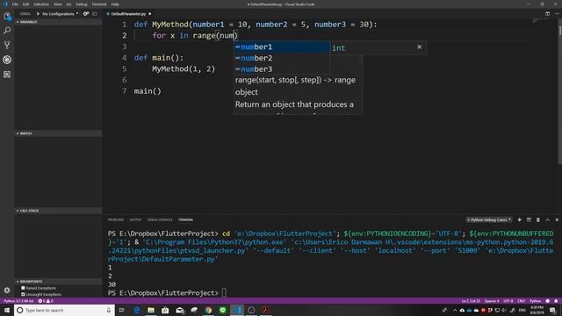Open terminal selector Python Debug Console dropdown
The image size is (562, 316).
pos(489,219)
